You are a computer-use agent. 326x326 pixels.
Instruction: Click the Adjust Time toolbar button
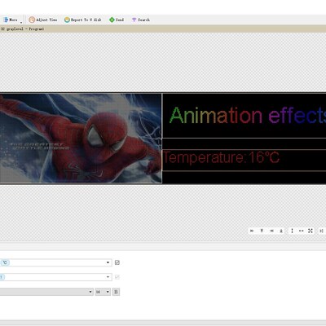click(x=43, y=20)
